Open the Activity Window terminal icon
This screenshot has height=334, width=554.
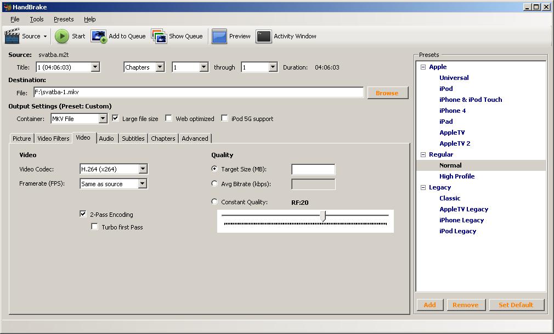click(x=263, y=36)
